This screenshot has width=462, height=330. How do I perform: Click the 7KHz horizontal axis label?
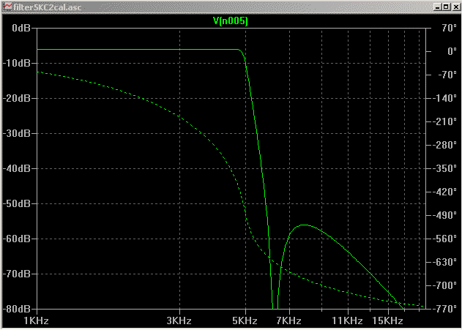point(288,321)
